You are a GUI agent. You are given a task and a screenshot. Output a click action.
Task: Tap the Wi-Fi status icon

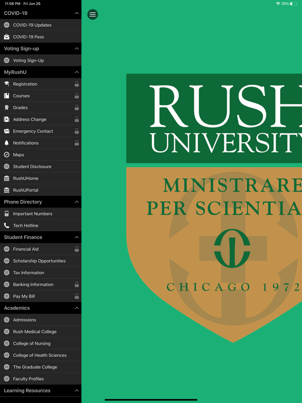point(278,3)
